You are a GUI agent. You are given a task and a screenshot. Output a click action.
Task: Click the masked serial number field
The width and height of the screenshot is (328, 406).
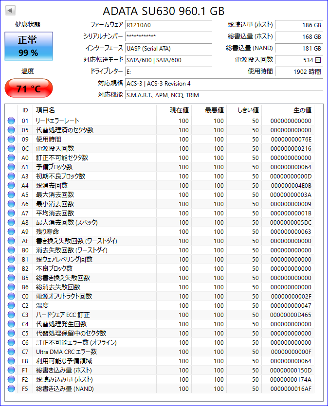coord(169,36)
